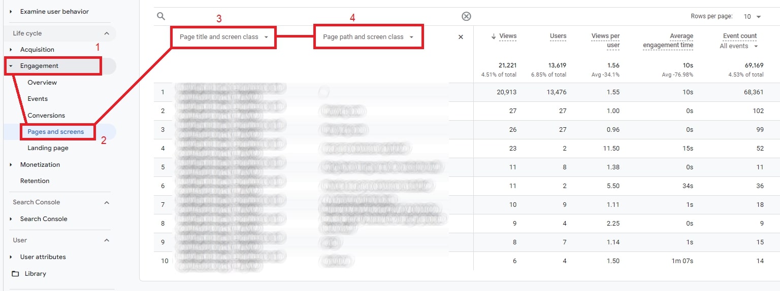Screen dimensions: 780x291
Task: Expand the User attributes section
Action: (11, 257)
